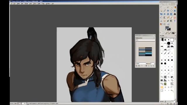The image size is (187, 105).
Task: Select the pink Eraser tool
Action: point(175,17)
